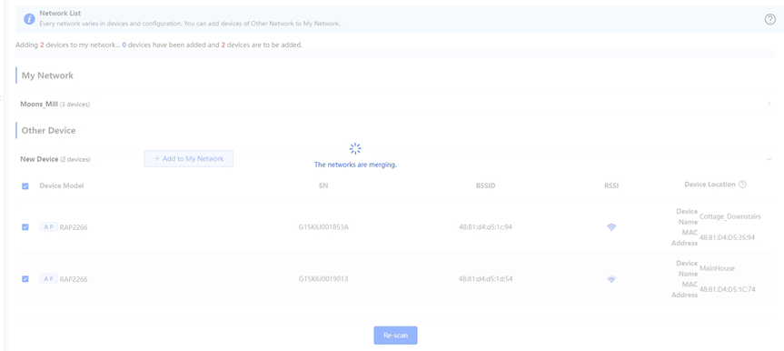Click AP badge in G1SK6J001853A row
The image size is (784, 351).
pos(48,226)
